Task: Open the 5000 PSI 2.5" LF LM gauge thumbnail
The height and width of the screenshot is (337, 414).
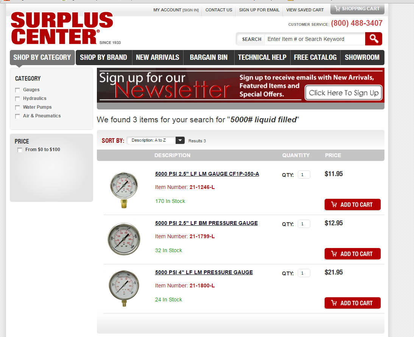Action: click(124, 190)
